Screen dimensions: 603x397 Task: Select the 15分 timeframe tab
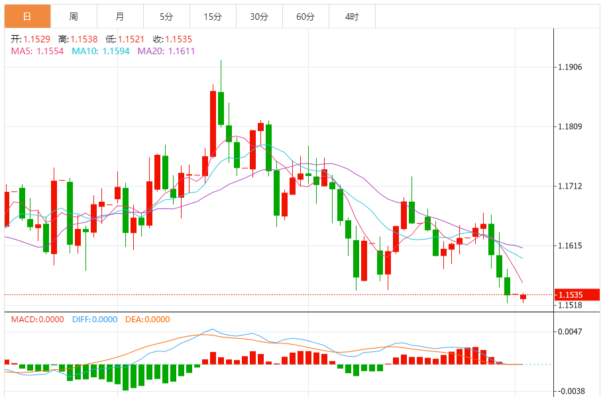tap(213, 17)
